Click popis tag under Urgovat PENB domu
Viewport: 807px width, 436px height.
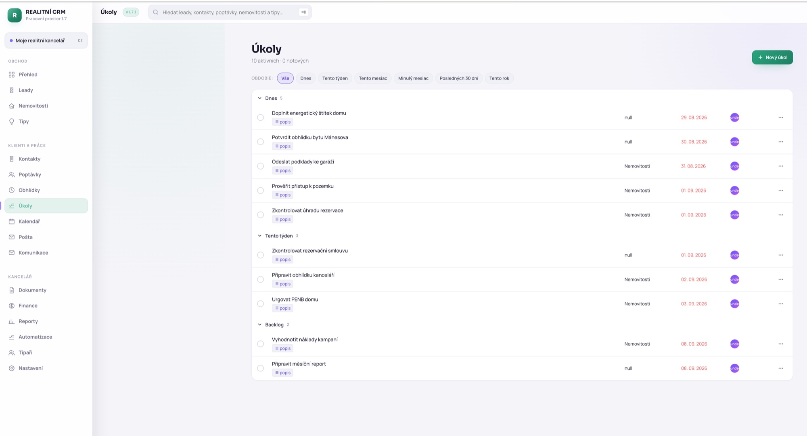tap(282, 308)
